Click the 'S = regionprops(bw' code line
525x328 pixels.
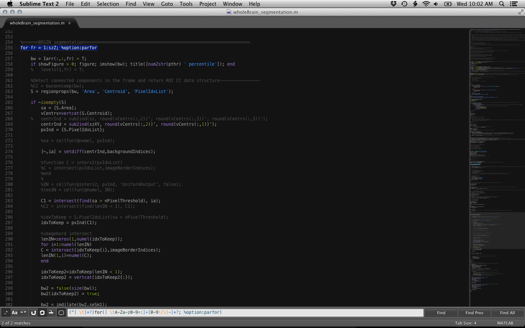pyautogui.click(x=102, y=91)
